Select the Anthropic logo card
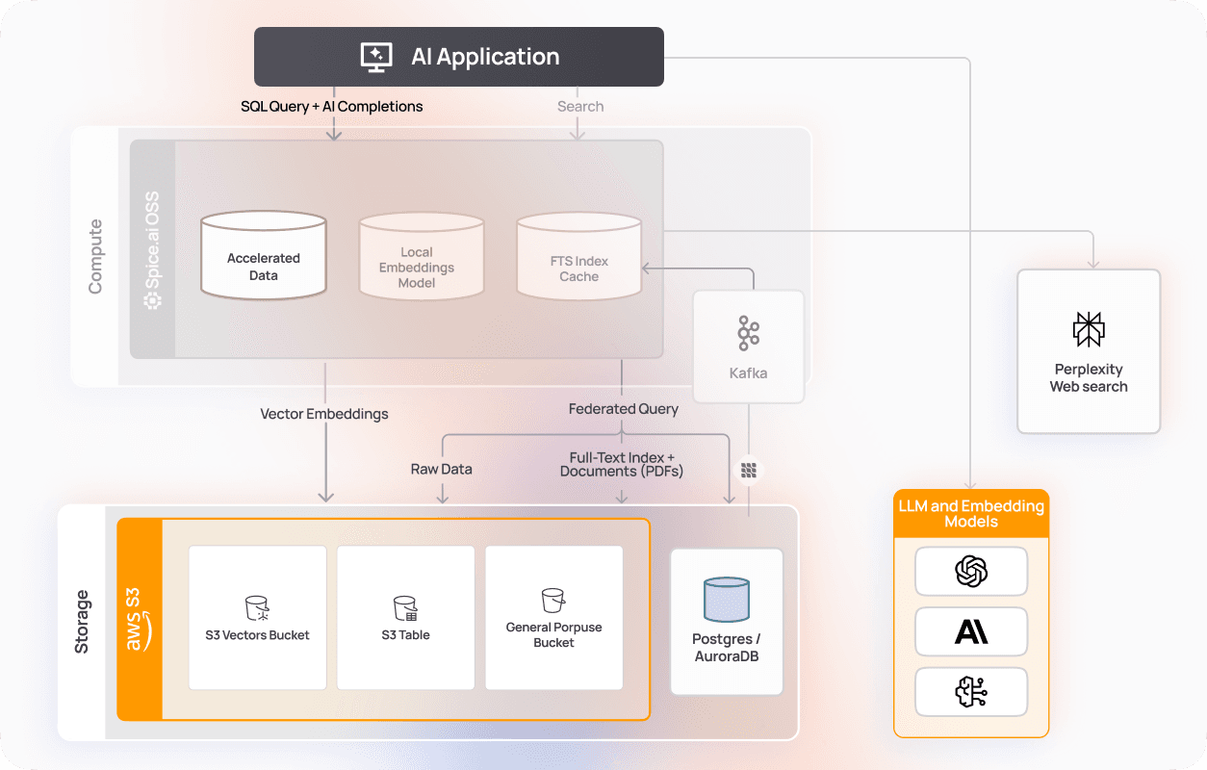 971,631
